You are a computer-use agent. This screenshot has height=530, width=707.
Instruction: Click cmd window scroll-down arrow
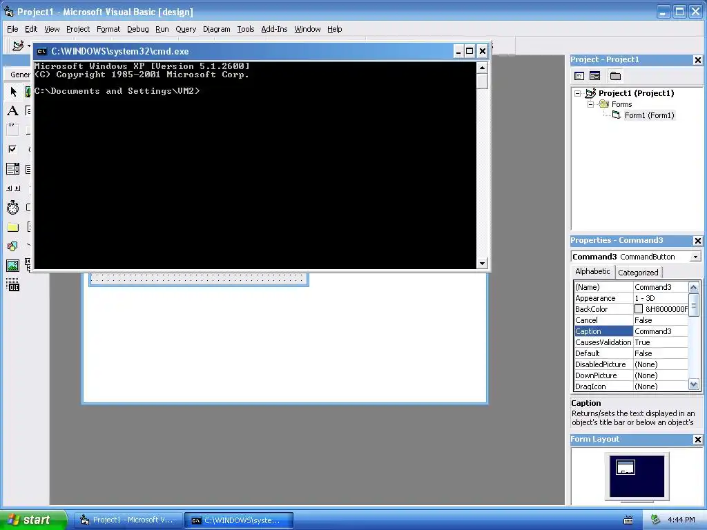coord(483,263)
